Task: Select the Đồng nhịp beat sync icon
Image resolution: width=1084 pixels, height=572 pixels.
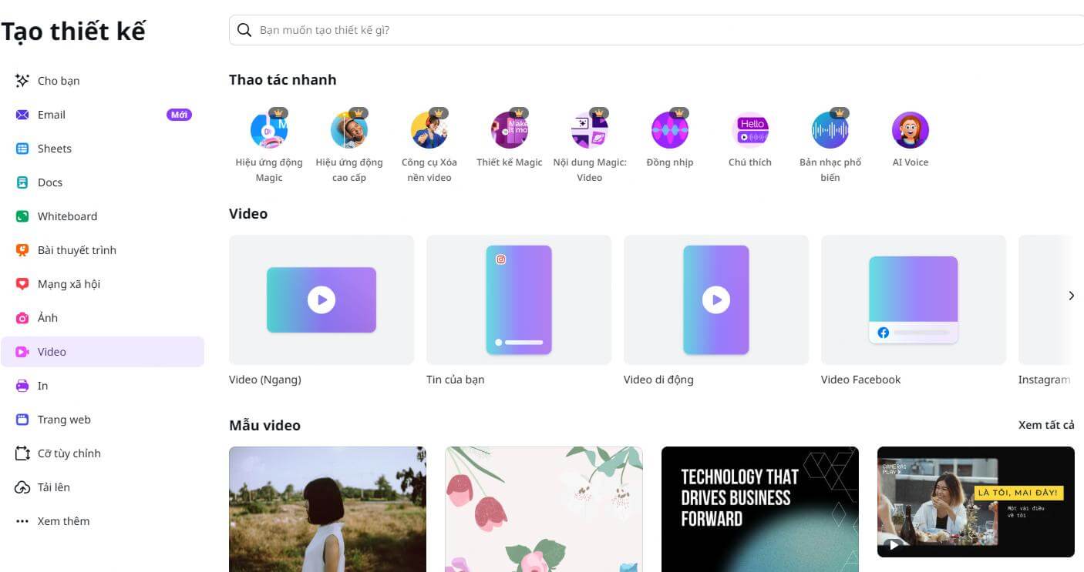Action: click(670, 130)
